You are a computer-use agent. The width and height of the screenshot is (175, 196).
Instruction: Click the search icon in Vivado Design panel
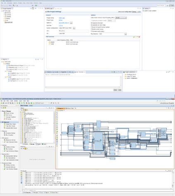(x=22, y=110)
